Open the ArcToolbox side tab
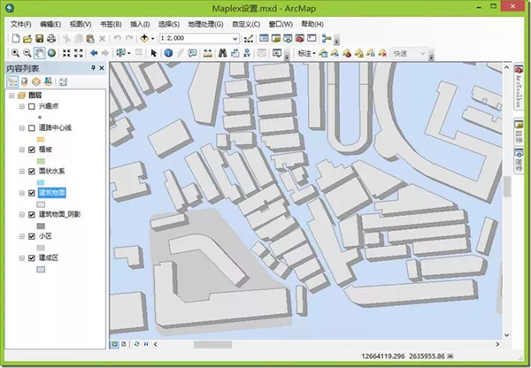Screen dimensions: 531x368 [519, 87]
